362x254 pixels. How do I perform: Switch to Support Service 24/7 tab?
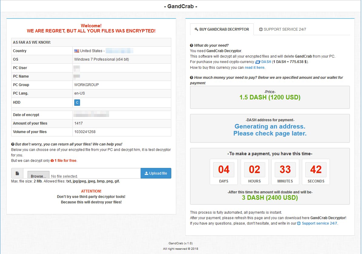[282, 29]
